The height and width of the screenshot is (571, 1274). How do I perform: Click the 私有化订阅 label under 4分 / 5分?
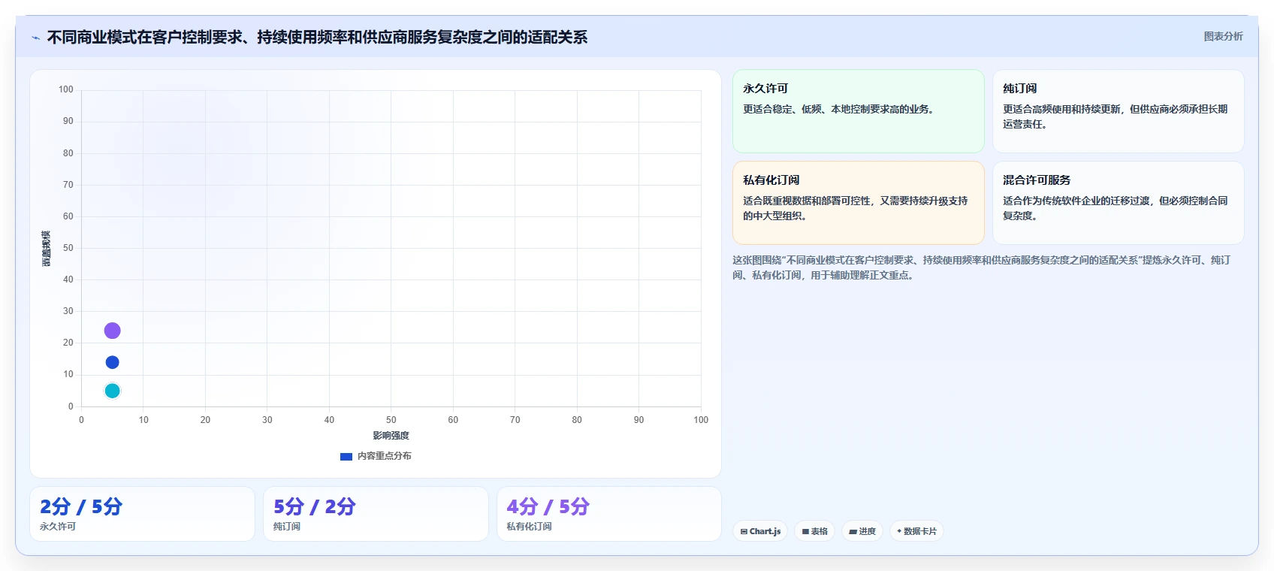(529, 527)
